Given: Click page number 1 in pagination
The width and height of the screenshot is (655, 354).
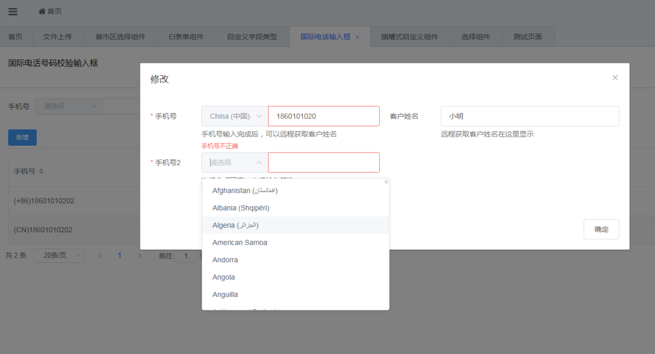Looking at the screenshot, I should pyautogui.click(x=120, y=255).
